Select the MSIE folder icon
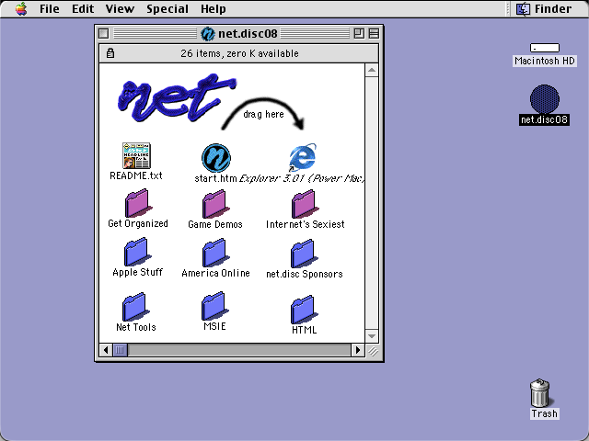This screenshot has width=589, height=441. 214,306
